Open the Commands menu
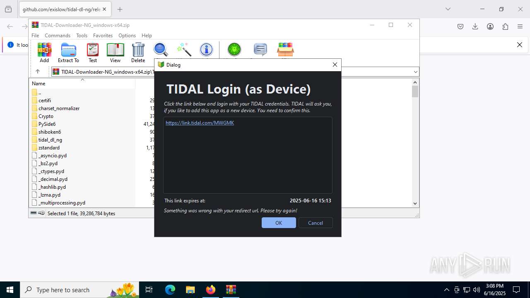This screenshot has width=530, height=298. click(58, 36)
